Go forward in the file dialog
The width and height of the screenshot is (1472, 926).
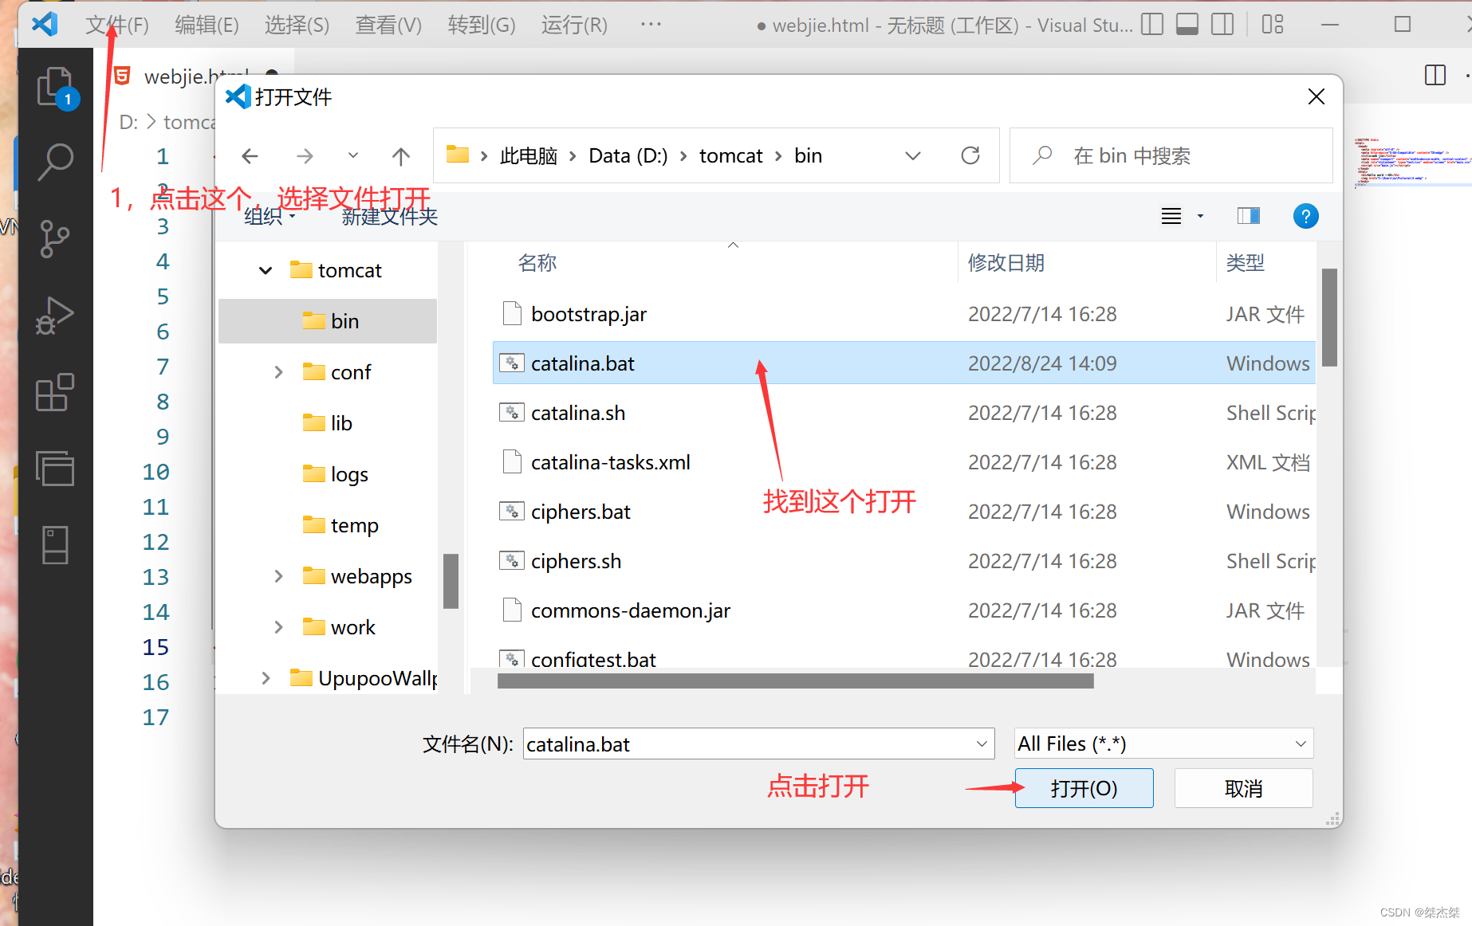click(x=305, y=156)
